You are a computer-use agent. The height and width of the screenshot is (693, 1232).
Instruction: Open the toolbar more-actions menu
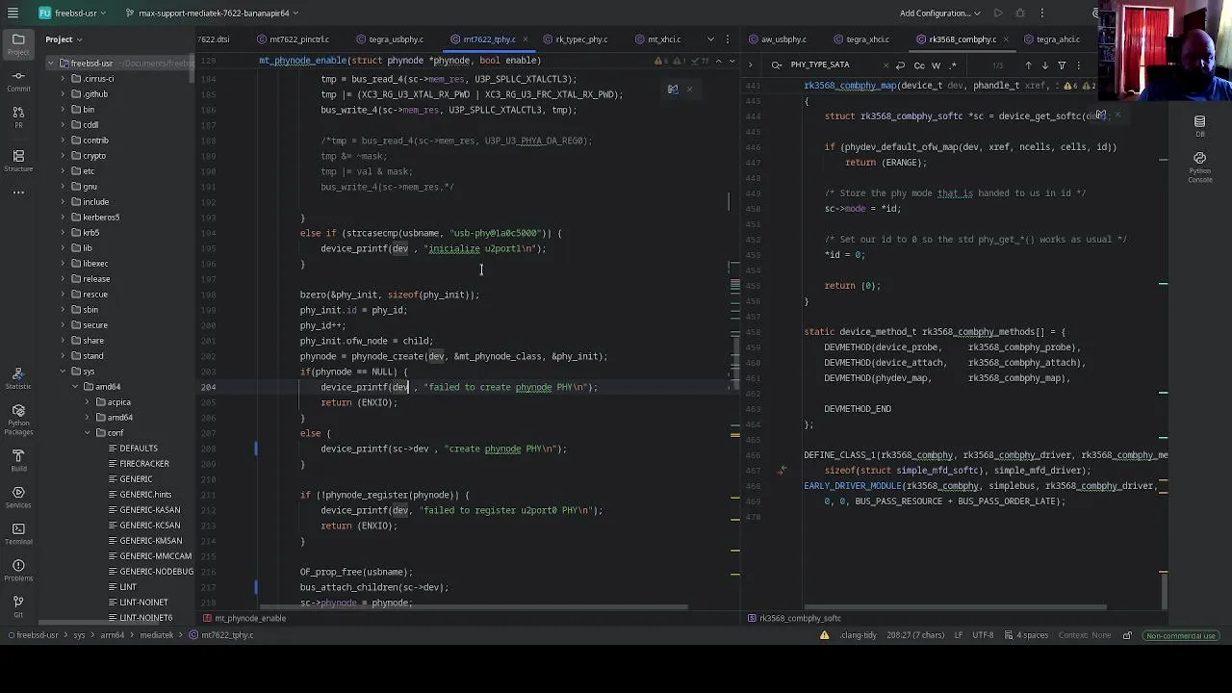tap(1042, 13)
